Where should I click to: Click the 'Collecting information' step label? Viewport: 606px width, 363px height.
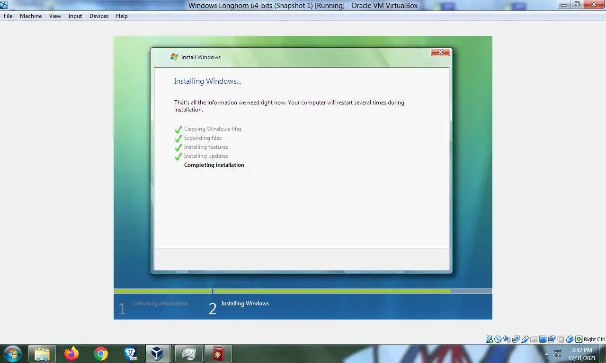point(160,303)
